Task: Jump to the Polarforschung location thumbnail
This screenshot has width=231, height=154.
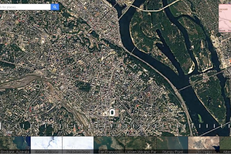Action: point(78,145)
